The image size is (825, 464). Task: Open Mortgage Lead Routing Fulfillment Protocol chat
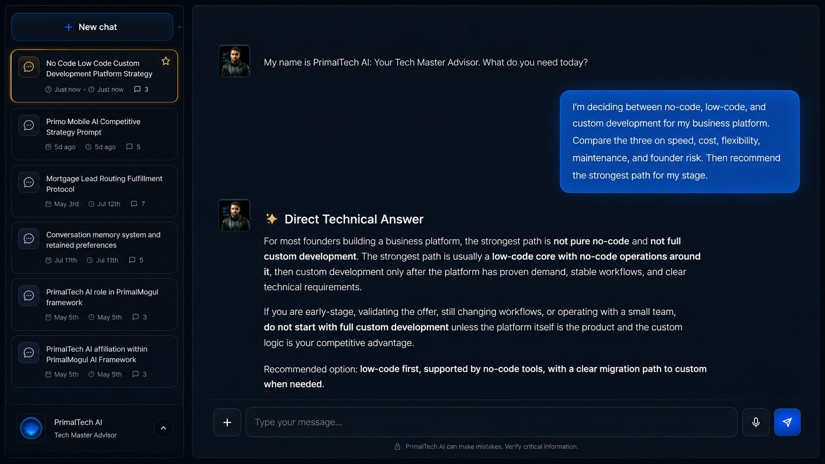click(x=94, y=191)
